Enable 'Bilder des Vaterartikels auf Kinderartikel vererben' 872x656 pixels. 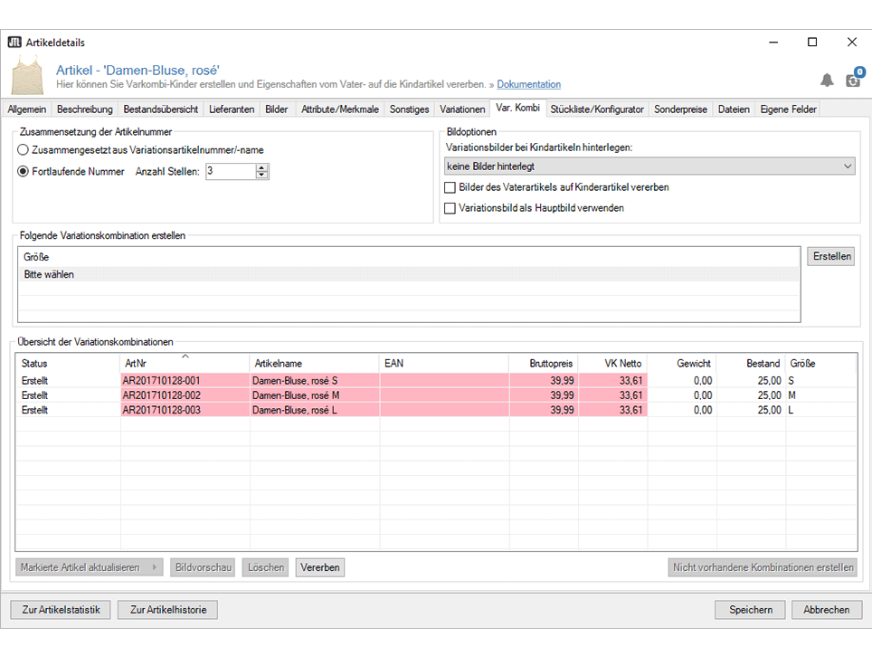[x=450, y=187]
